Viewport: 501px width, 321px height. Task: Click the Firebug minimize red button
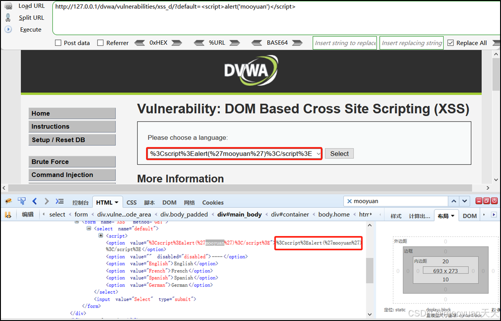[x=479, y=201]
